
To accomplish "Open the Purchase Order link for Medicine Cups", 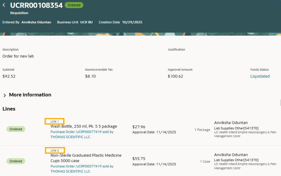I will click(x=82, y=166).
